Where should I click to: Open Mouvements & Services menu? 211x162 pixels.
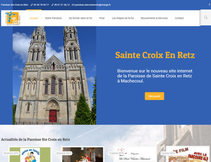click(154, 18)
